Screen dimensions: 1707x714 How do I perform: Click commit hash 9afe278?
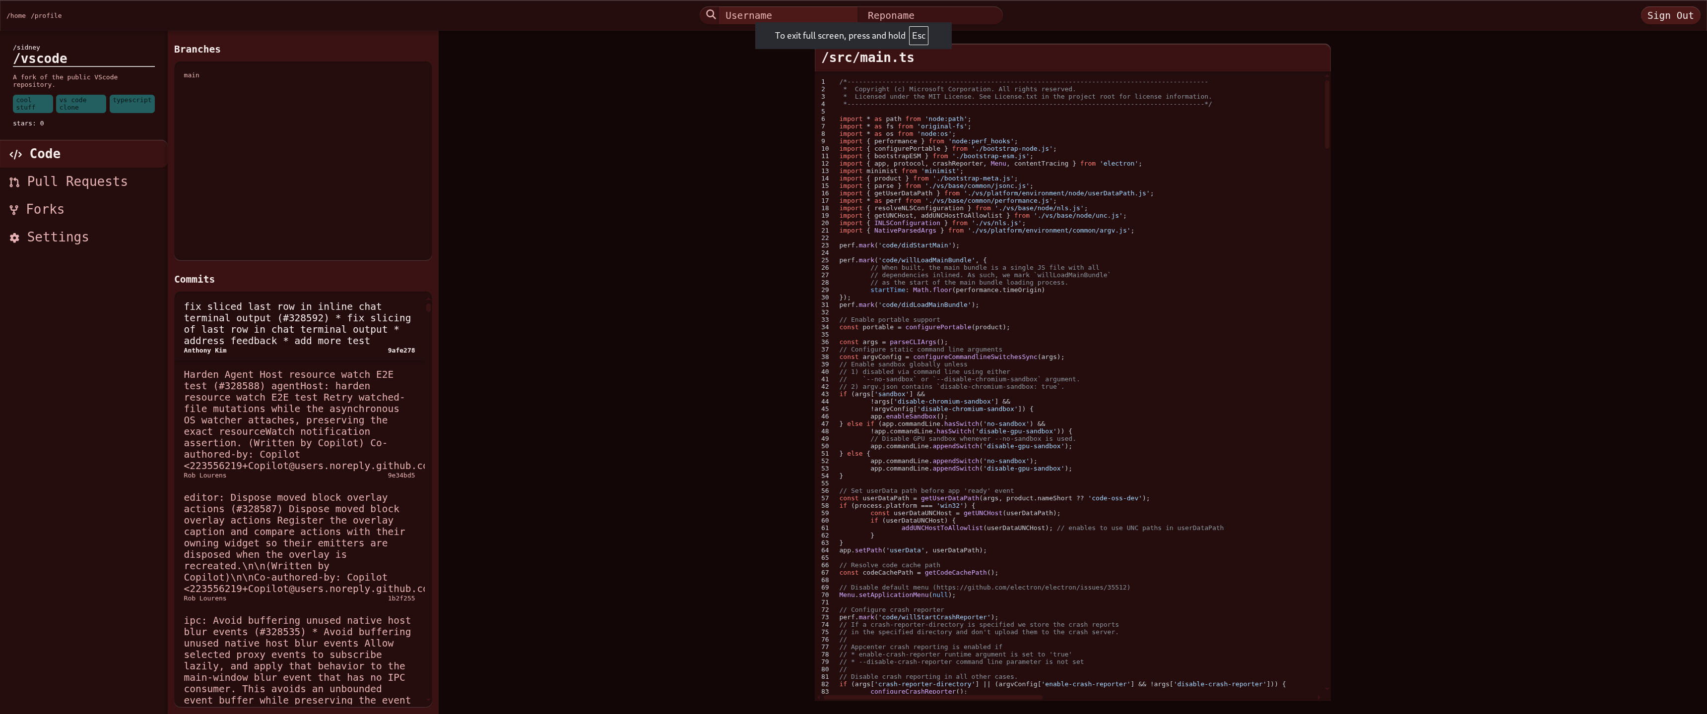pos(401,351)
